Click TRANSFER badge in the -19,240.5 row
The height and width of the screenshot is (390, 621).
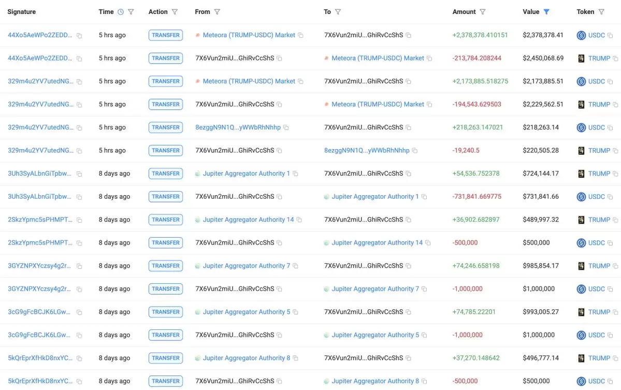pyautogui.click(x=166, y=150)
